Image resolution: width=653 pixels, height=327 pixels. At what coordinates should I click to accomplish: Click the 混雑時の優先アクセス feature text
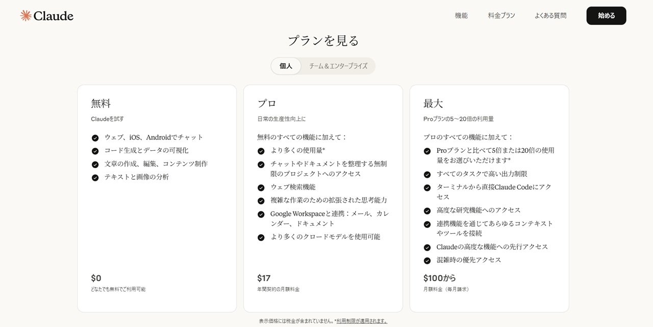pyautogui.click(x=469, y=260)
